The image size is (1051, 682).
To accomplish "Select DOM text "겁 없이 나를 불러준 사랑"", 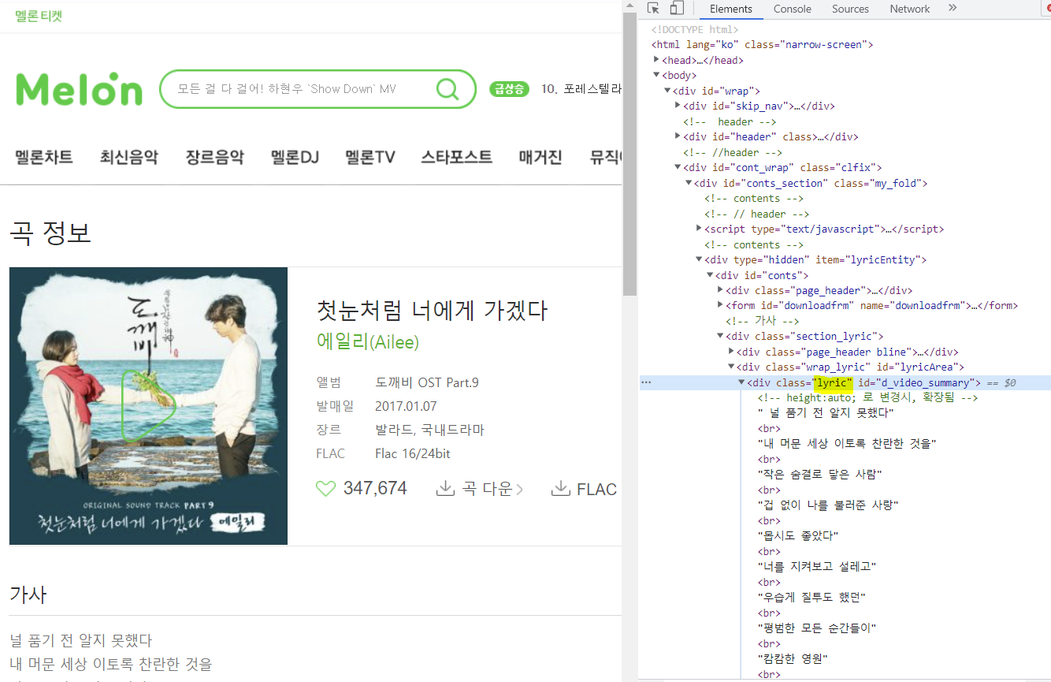I will [x=828, y=505].
